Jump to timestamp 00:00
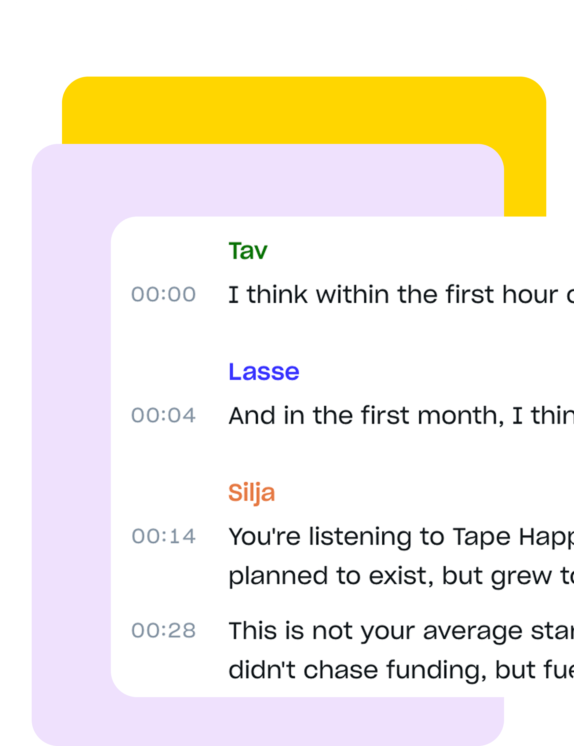 coord(164,294)
